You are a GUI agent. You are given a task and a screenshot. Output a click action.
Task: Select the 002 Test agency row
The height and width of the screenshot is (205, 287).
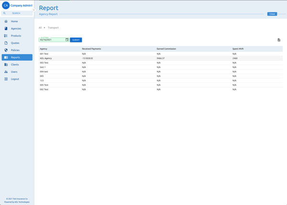click(x=161, y=89)
